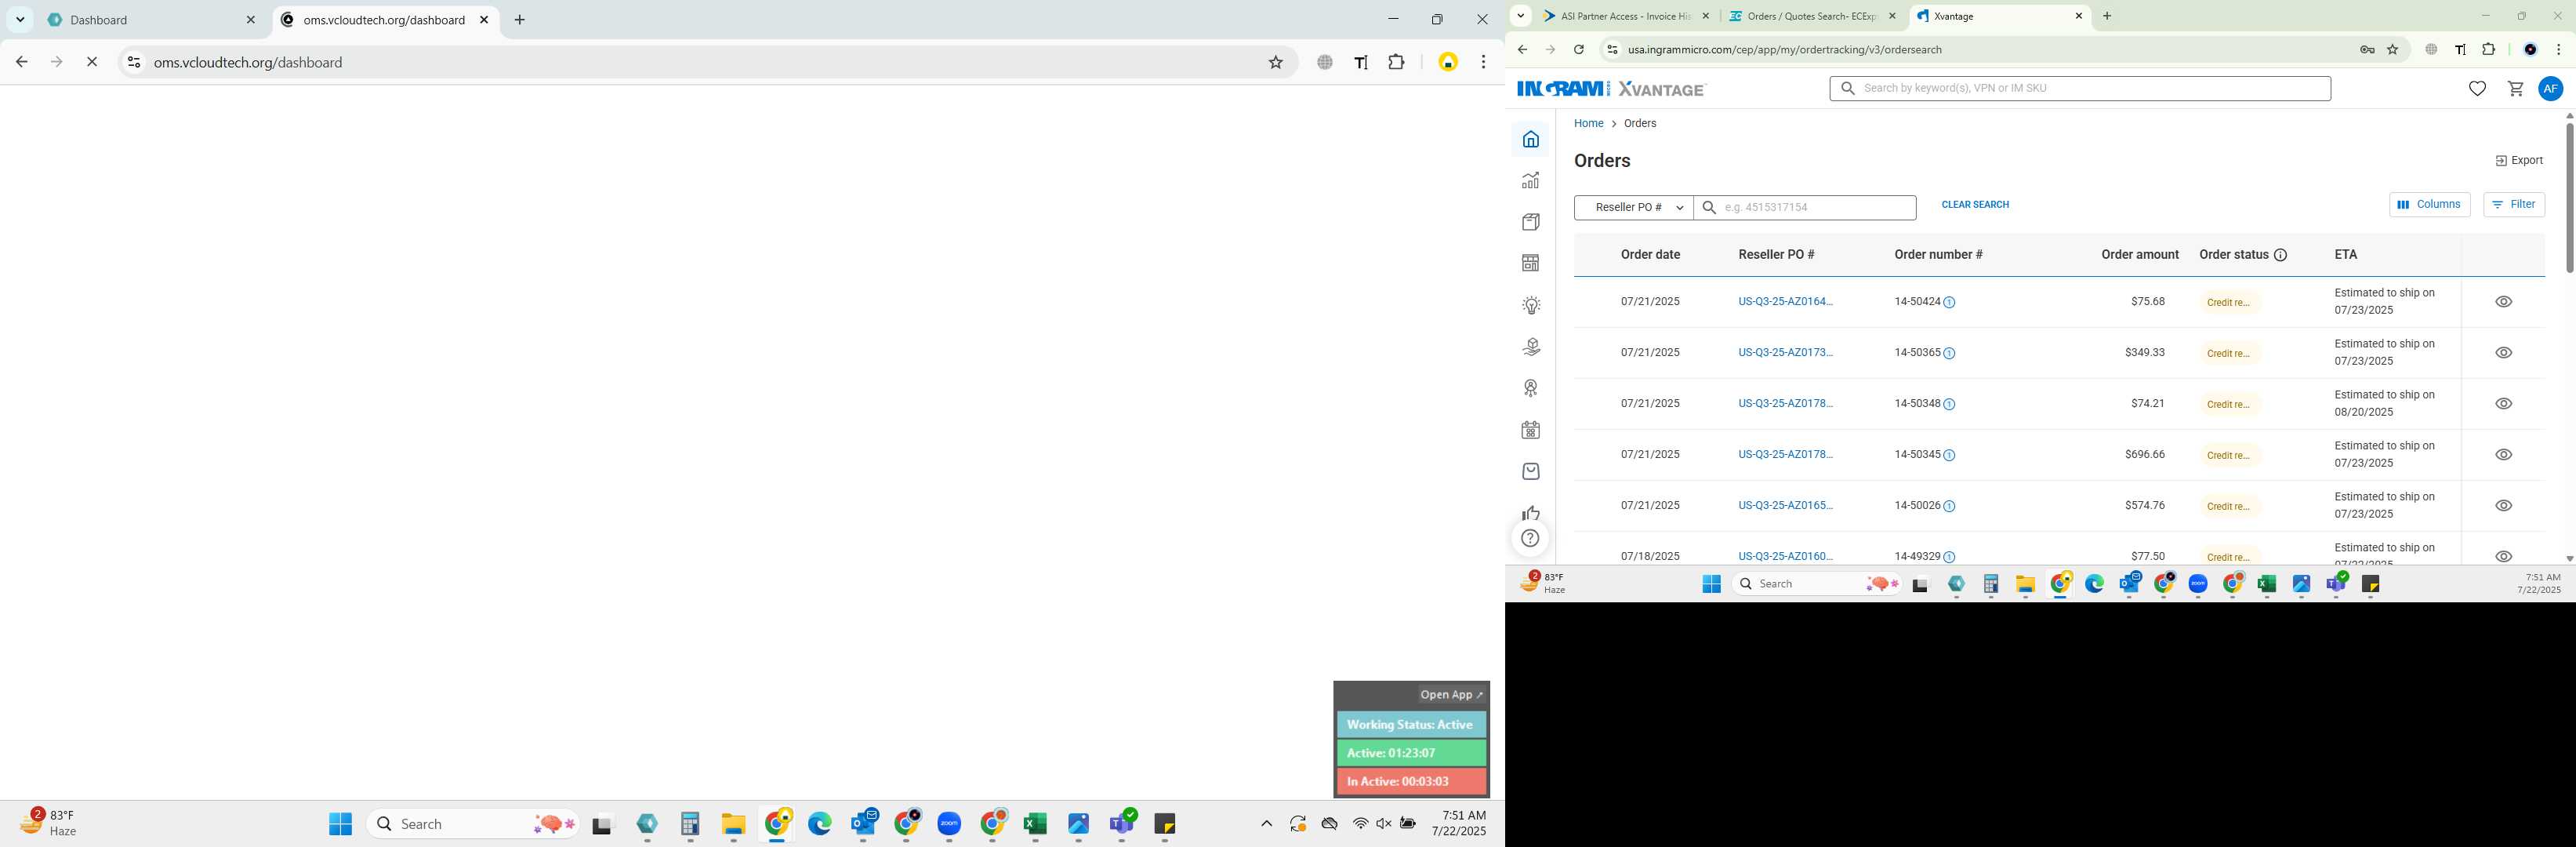
Task: Open tab search chevron in left Chrome window
Action: (x=19, y=19)
